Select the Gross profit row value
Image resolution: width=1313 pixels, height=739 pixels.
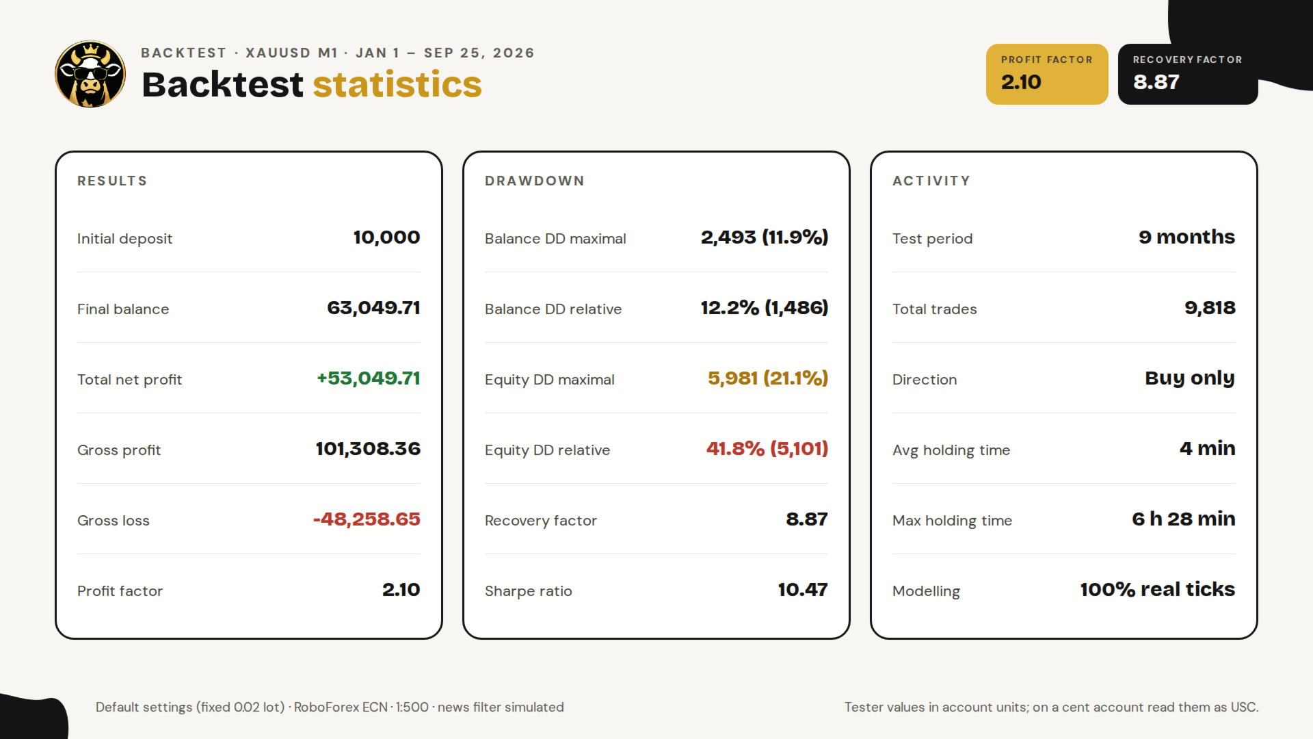point(368,449)
